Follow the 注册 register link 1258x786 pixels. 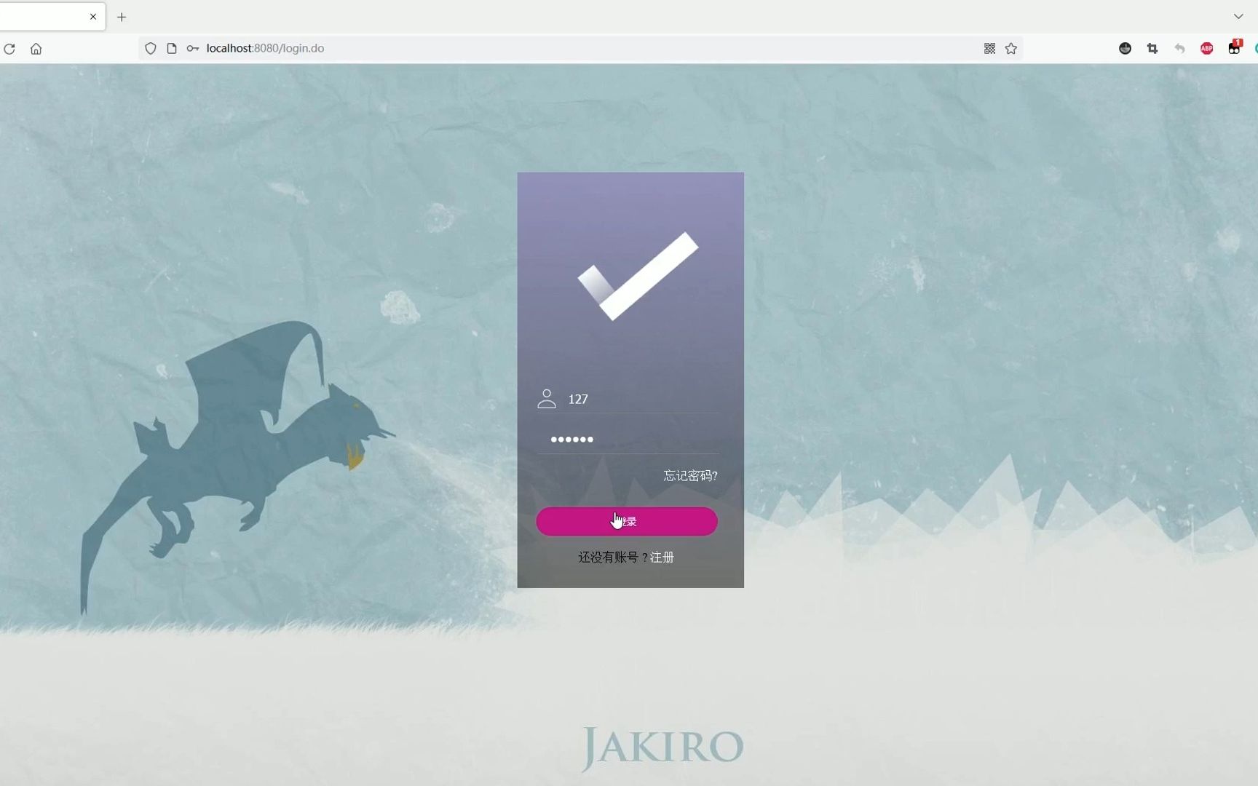coord(662,557)
